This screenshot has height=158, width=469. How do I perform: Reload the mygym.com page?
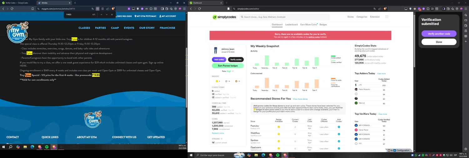click(12, 9)
